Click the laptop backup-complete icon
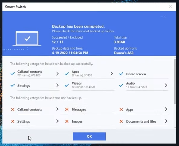 27,39
